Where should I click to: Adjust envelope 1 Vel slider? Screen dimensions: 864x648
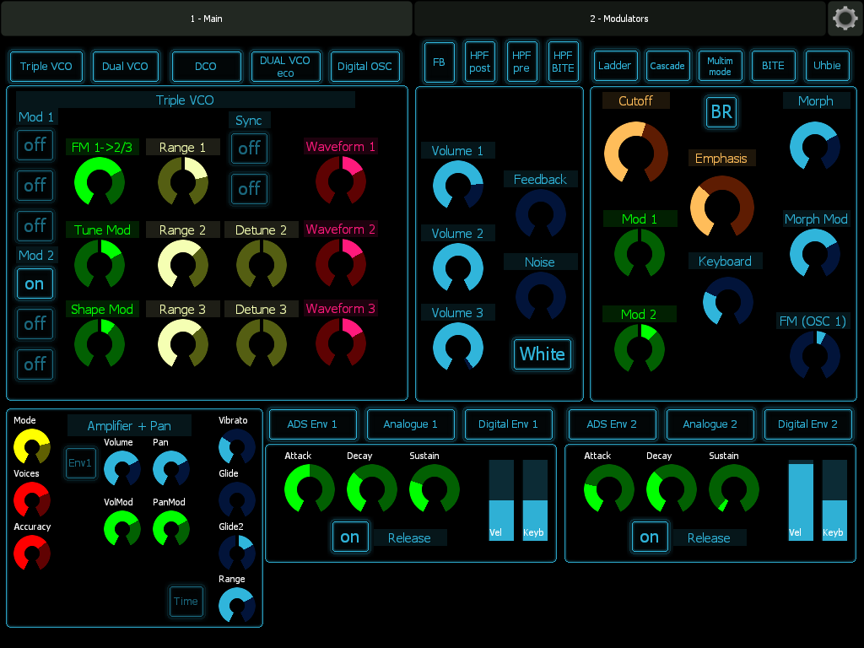click(501, 500)
